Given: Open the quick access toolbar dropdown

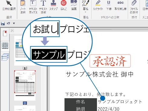Looking at the screenshot, I should (x=14, y=24).
